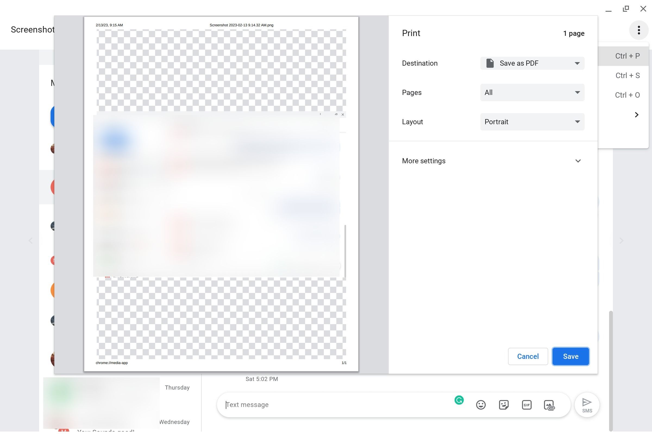Open the GIF picker icon

pos(526,405)
